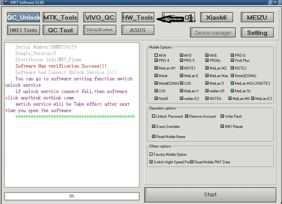The width and height of the screenshot is (282, 204).
Task: Enable the Erase Userdata option
Action: point(153,126)
